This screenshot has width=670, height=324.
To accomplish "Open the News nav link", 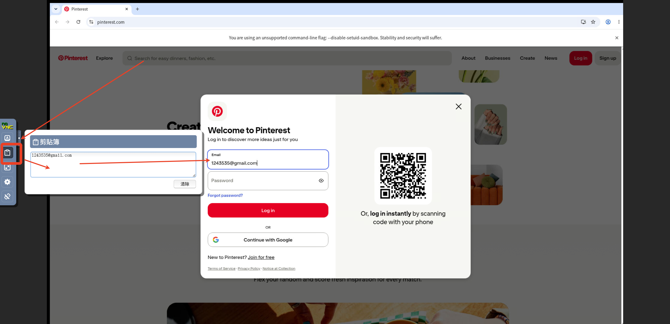I will point(551,58).
